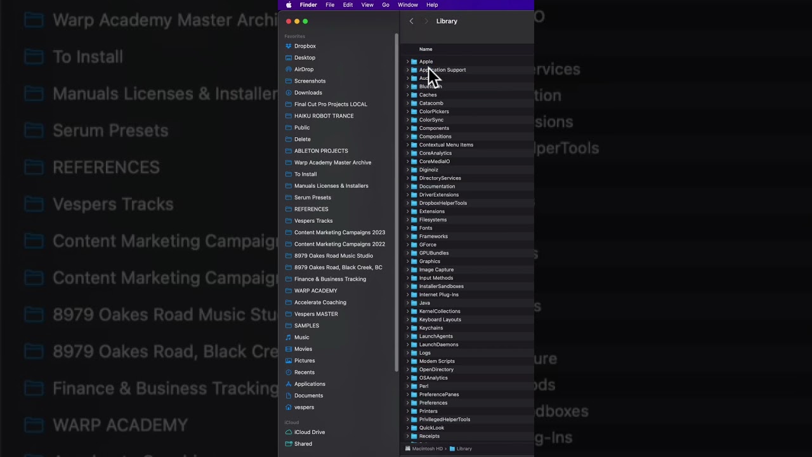Select Finance & Business Tracking favorite
This screenshot has height=457, width=812.
pos(330,279)
